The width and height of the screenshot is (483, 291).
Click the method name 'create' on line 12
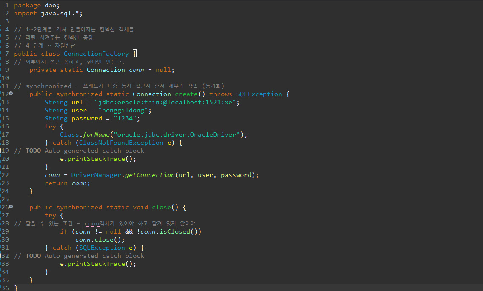tap(186, 94)
